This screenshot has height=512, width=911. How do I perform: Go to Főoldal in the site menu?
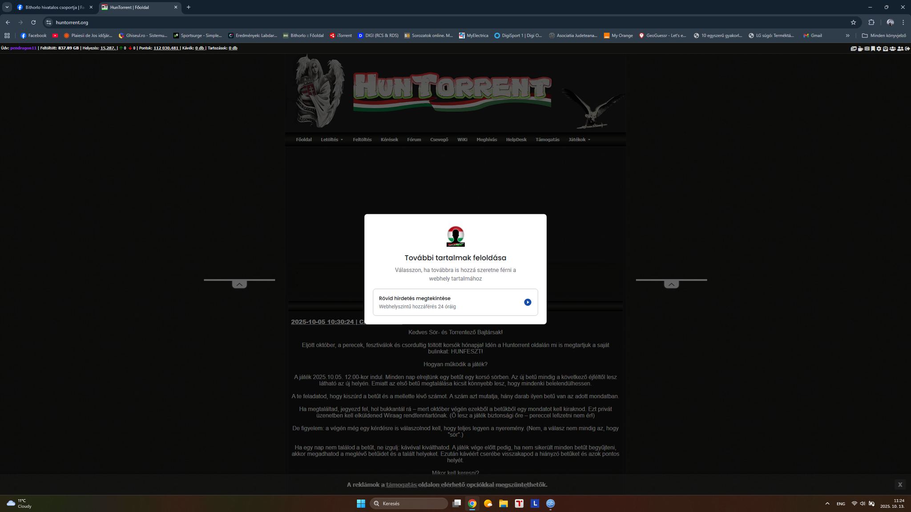(x=304, y=140)
